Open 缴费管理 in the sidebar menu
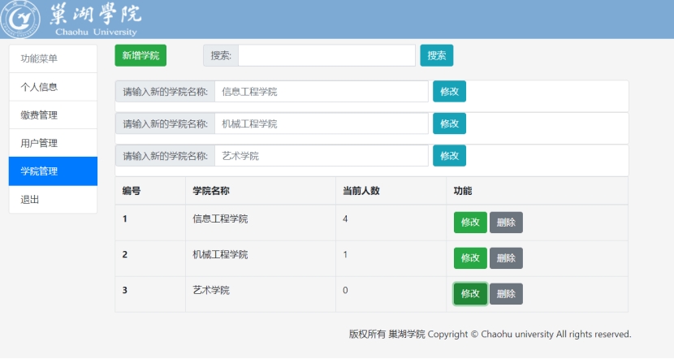 (53, 115)
